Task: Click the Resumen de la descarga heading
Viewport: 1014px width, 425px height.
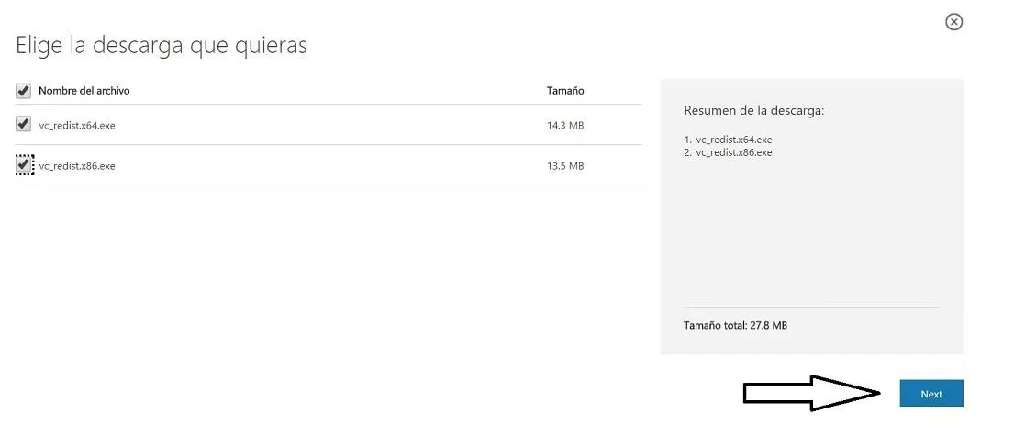Action: pyautogui.click(x=754, y=111)
